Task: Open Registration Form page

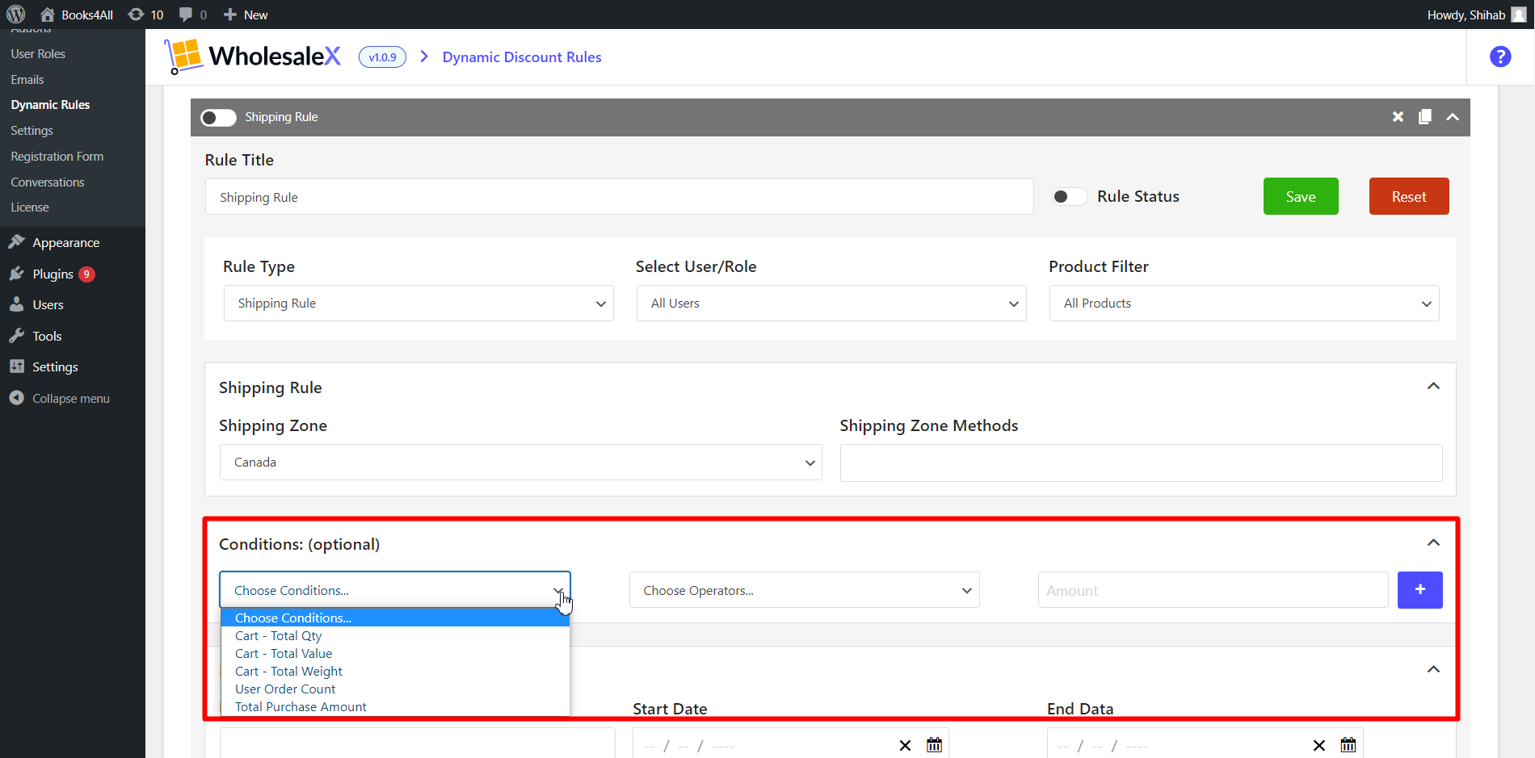Action: (x=57, y=157)
